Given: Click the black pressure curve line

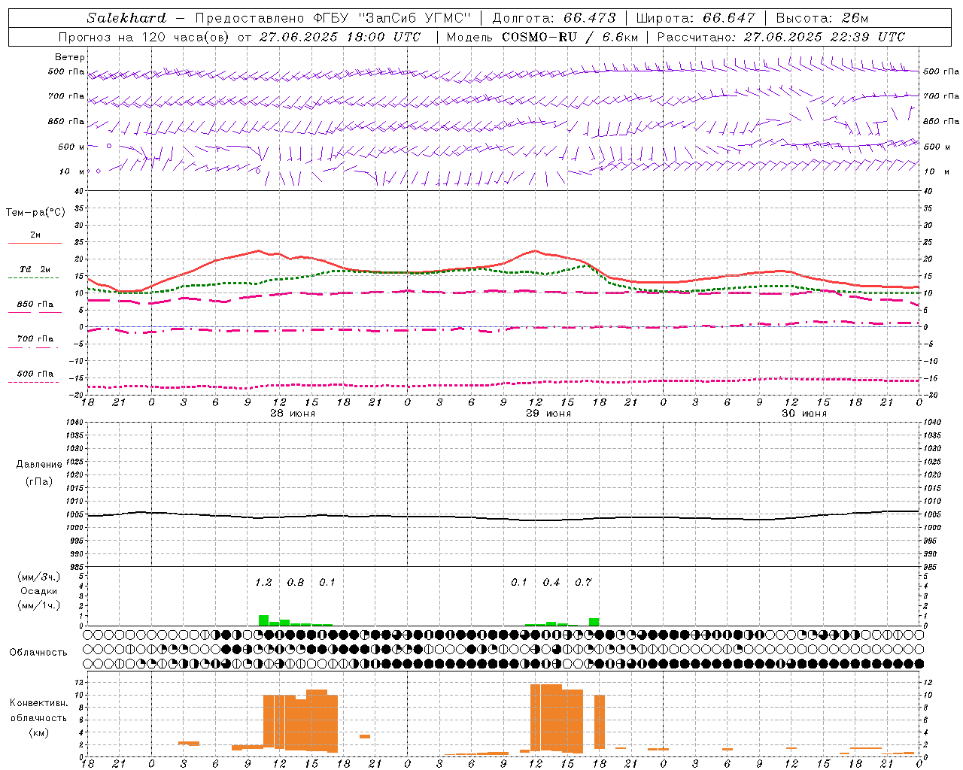Looking at the screenshot, I should pos(503,518).
